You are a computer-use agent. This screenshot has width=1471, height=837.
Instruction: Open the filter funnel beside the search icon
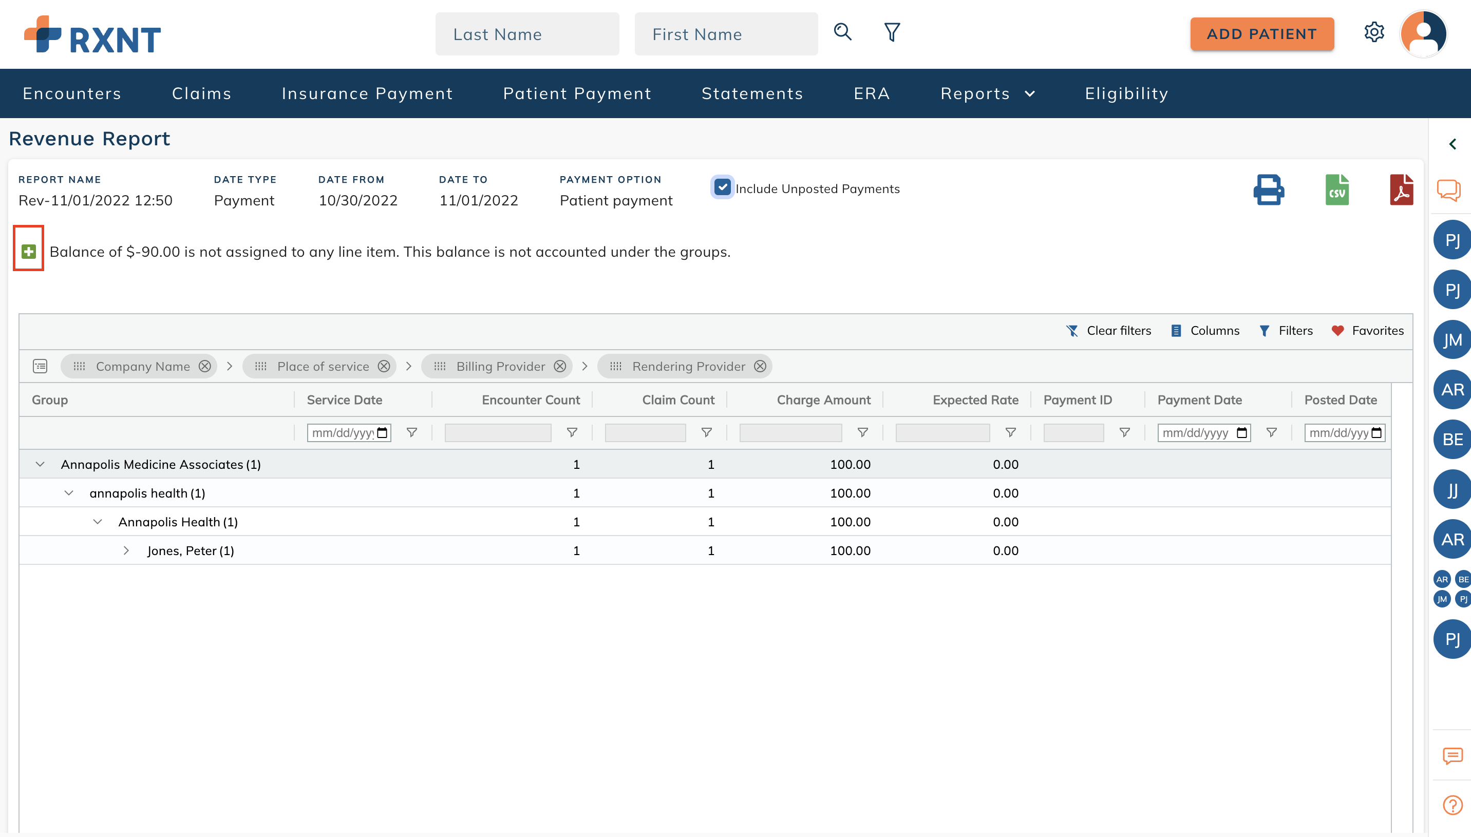(891, 32)
